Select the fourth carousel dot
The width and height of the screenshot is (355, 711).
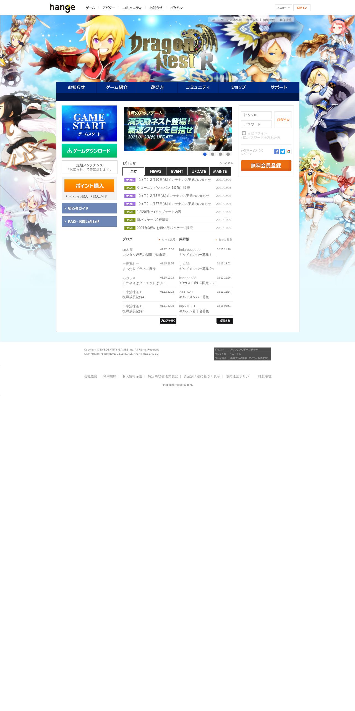pos(228,154)
